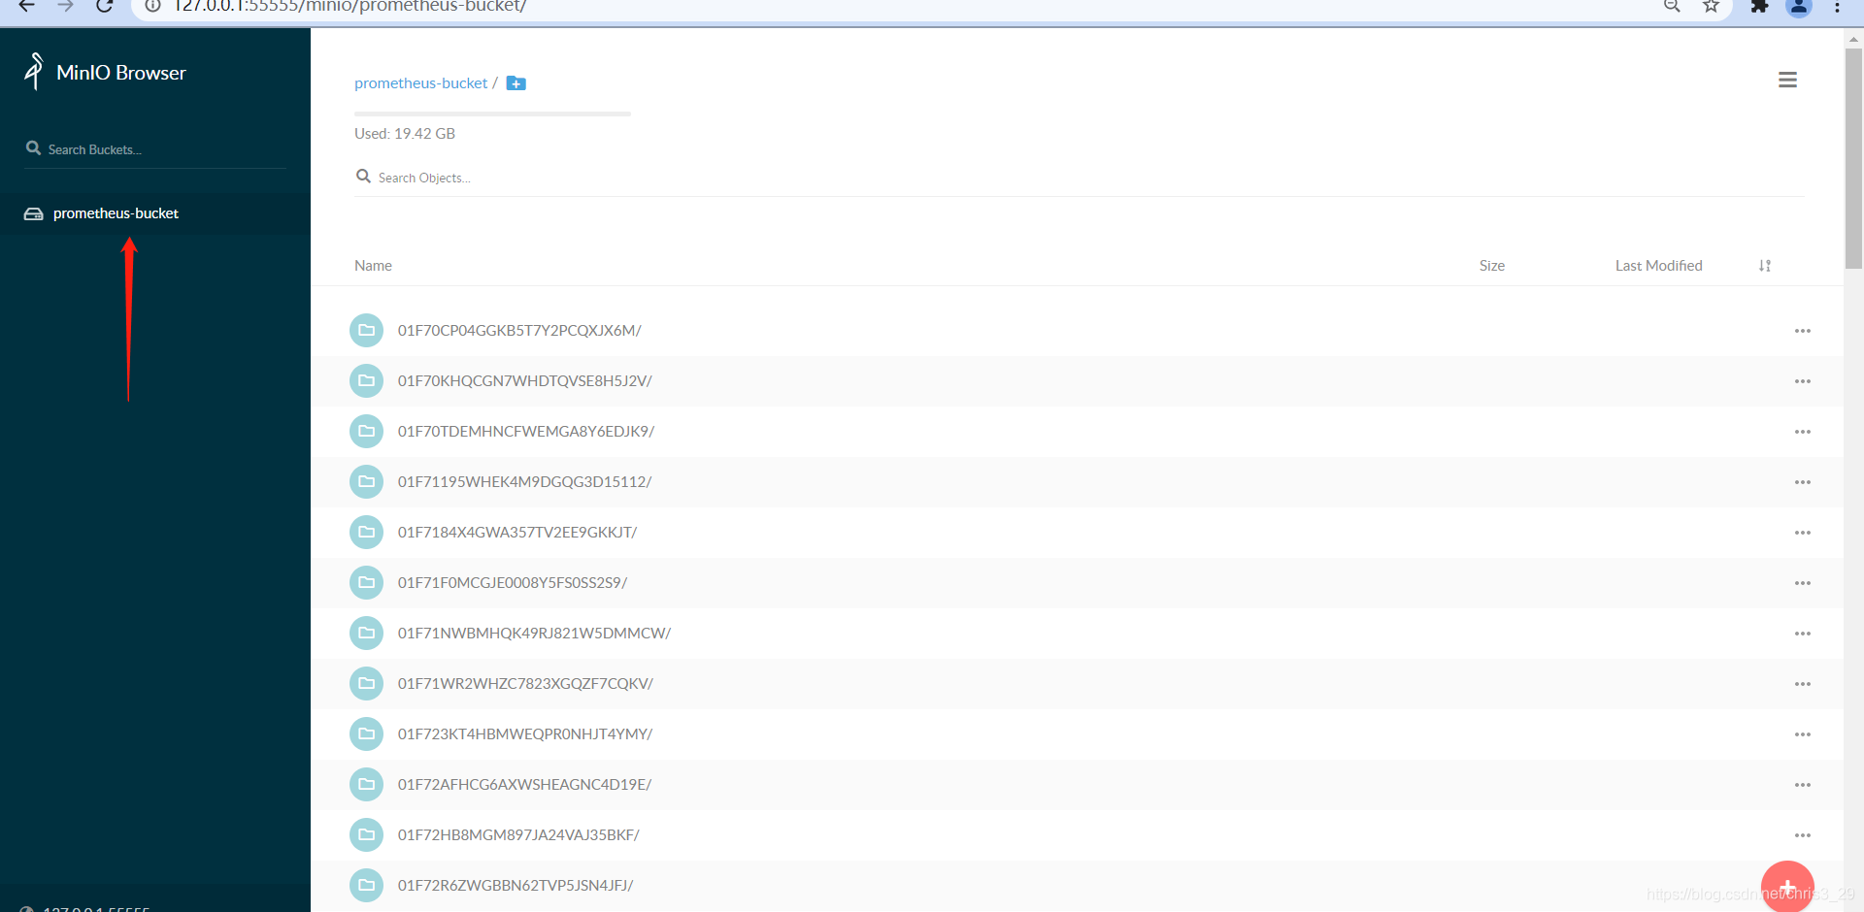Click folder icon of 01F72AFHCG6AXWSHEAGNC4D19E

click(366, 785)
